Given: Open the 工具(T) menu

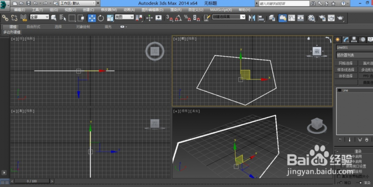Looking at the screenshot, I should [37, 10].
